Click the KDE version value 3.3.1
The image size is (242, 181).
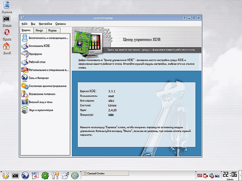[112, 91]
